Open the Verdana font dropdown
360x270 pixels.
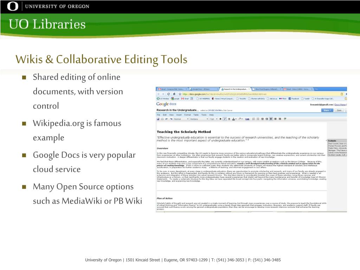[199, 119]
